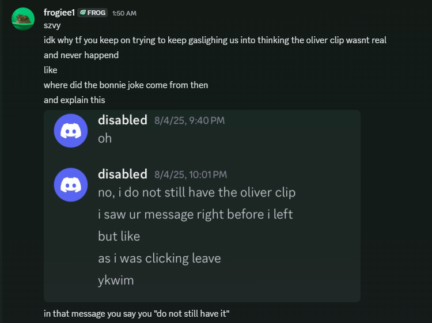Open the frogiee1 username profile
Viewport: 432px width, 323px height.
(59, 13)
